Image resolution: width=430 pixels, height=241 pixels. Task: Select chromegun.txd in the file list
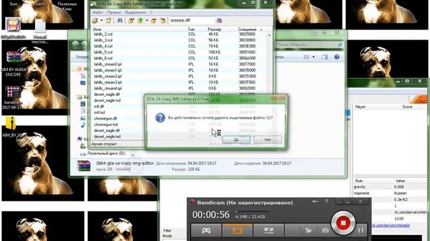coord(106,125)
